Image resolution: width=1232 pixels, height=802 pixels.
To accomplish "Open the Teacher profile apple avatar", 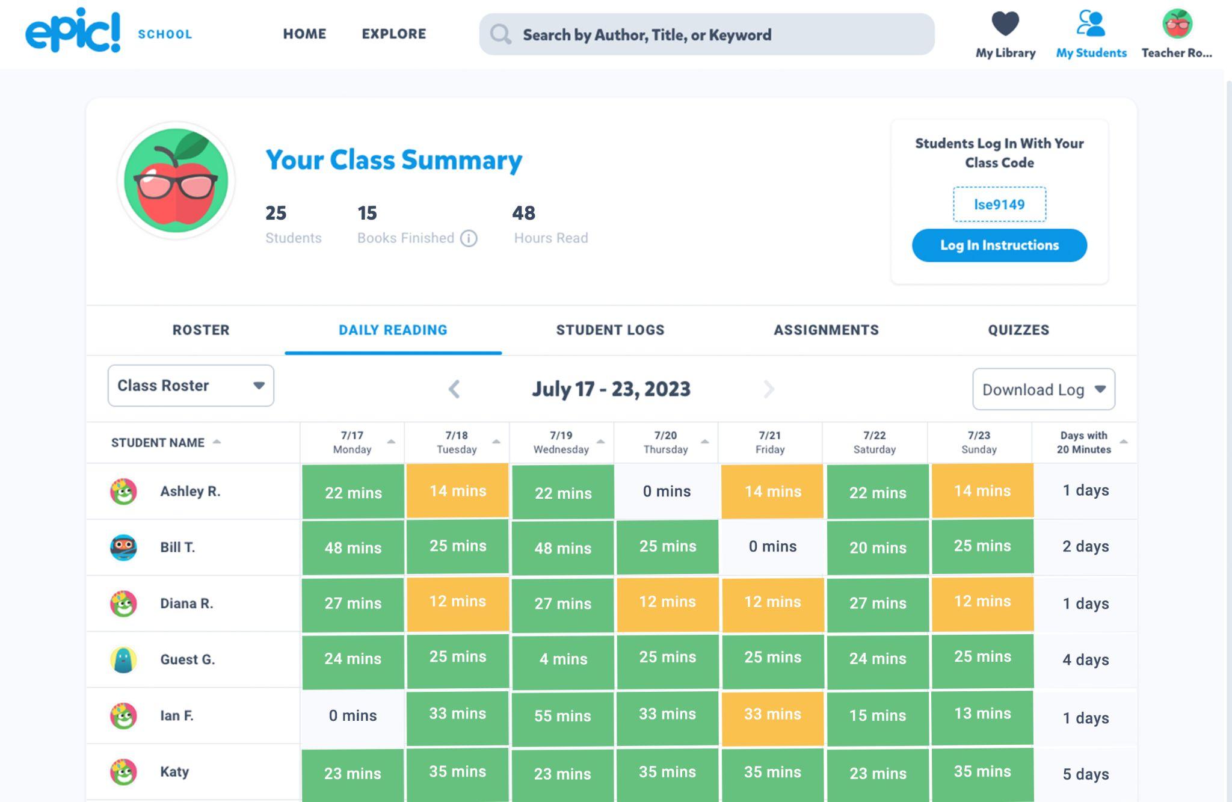I will tap(1177, 24).
